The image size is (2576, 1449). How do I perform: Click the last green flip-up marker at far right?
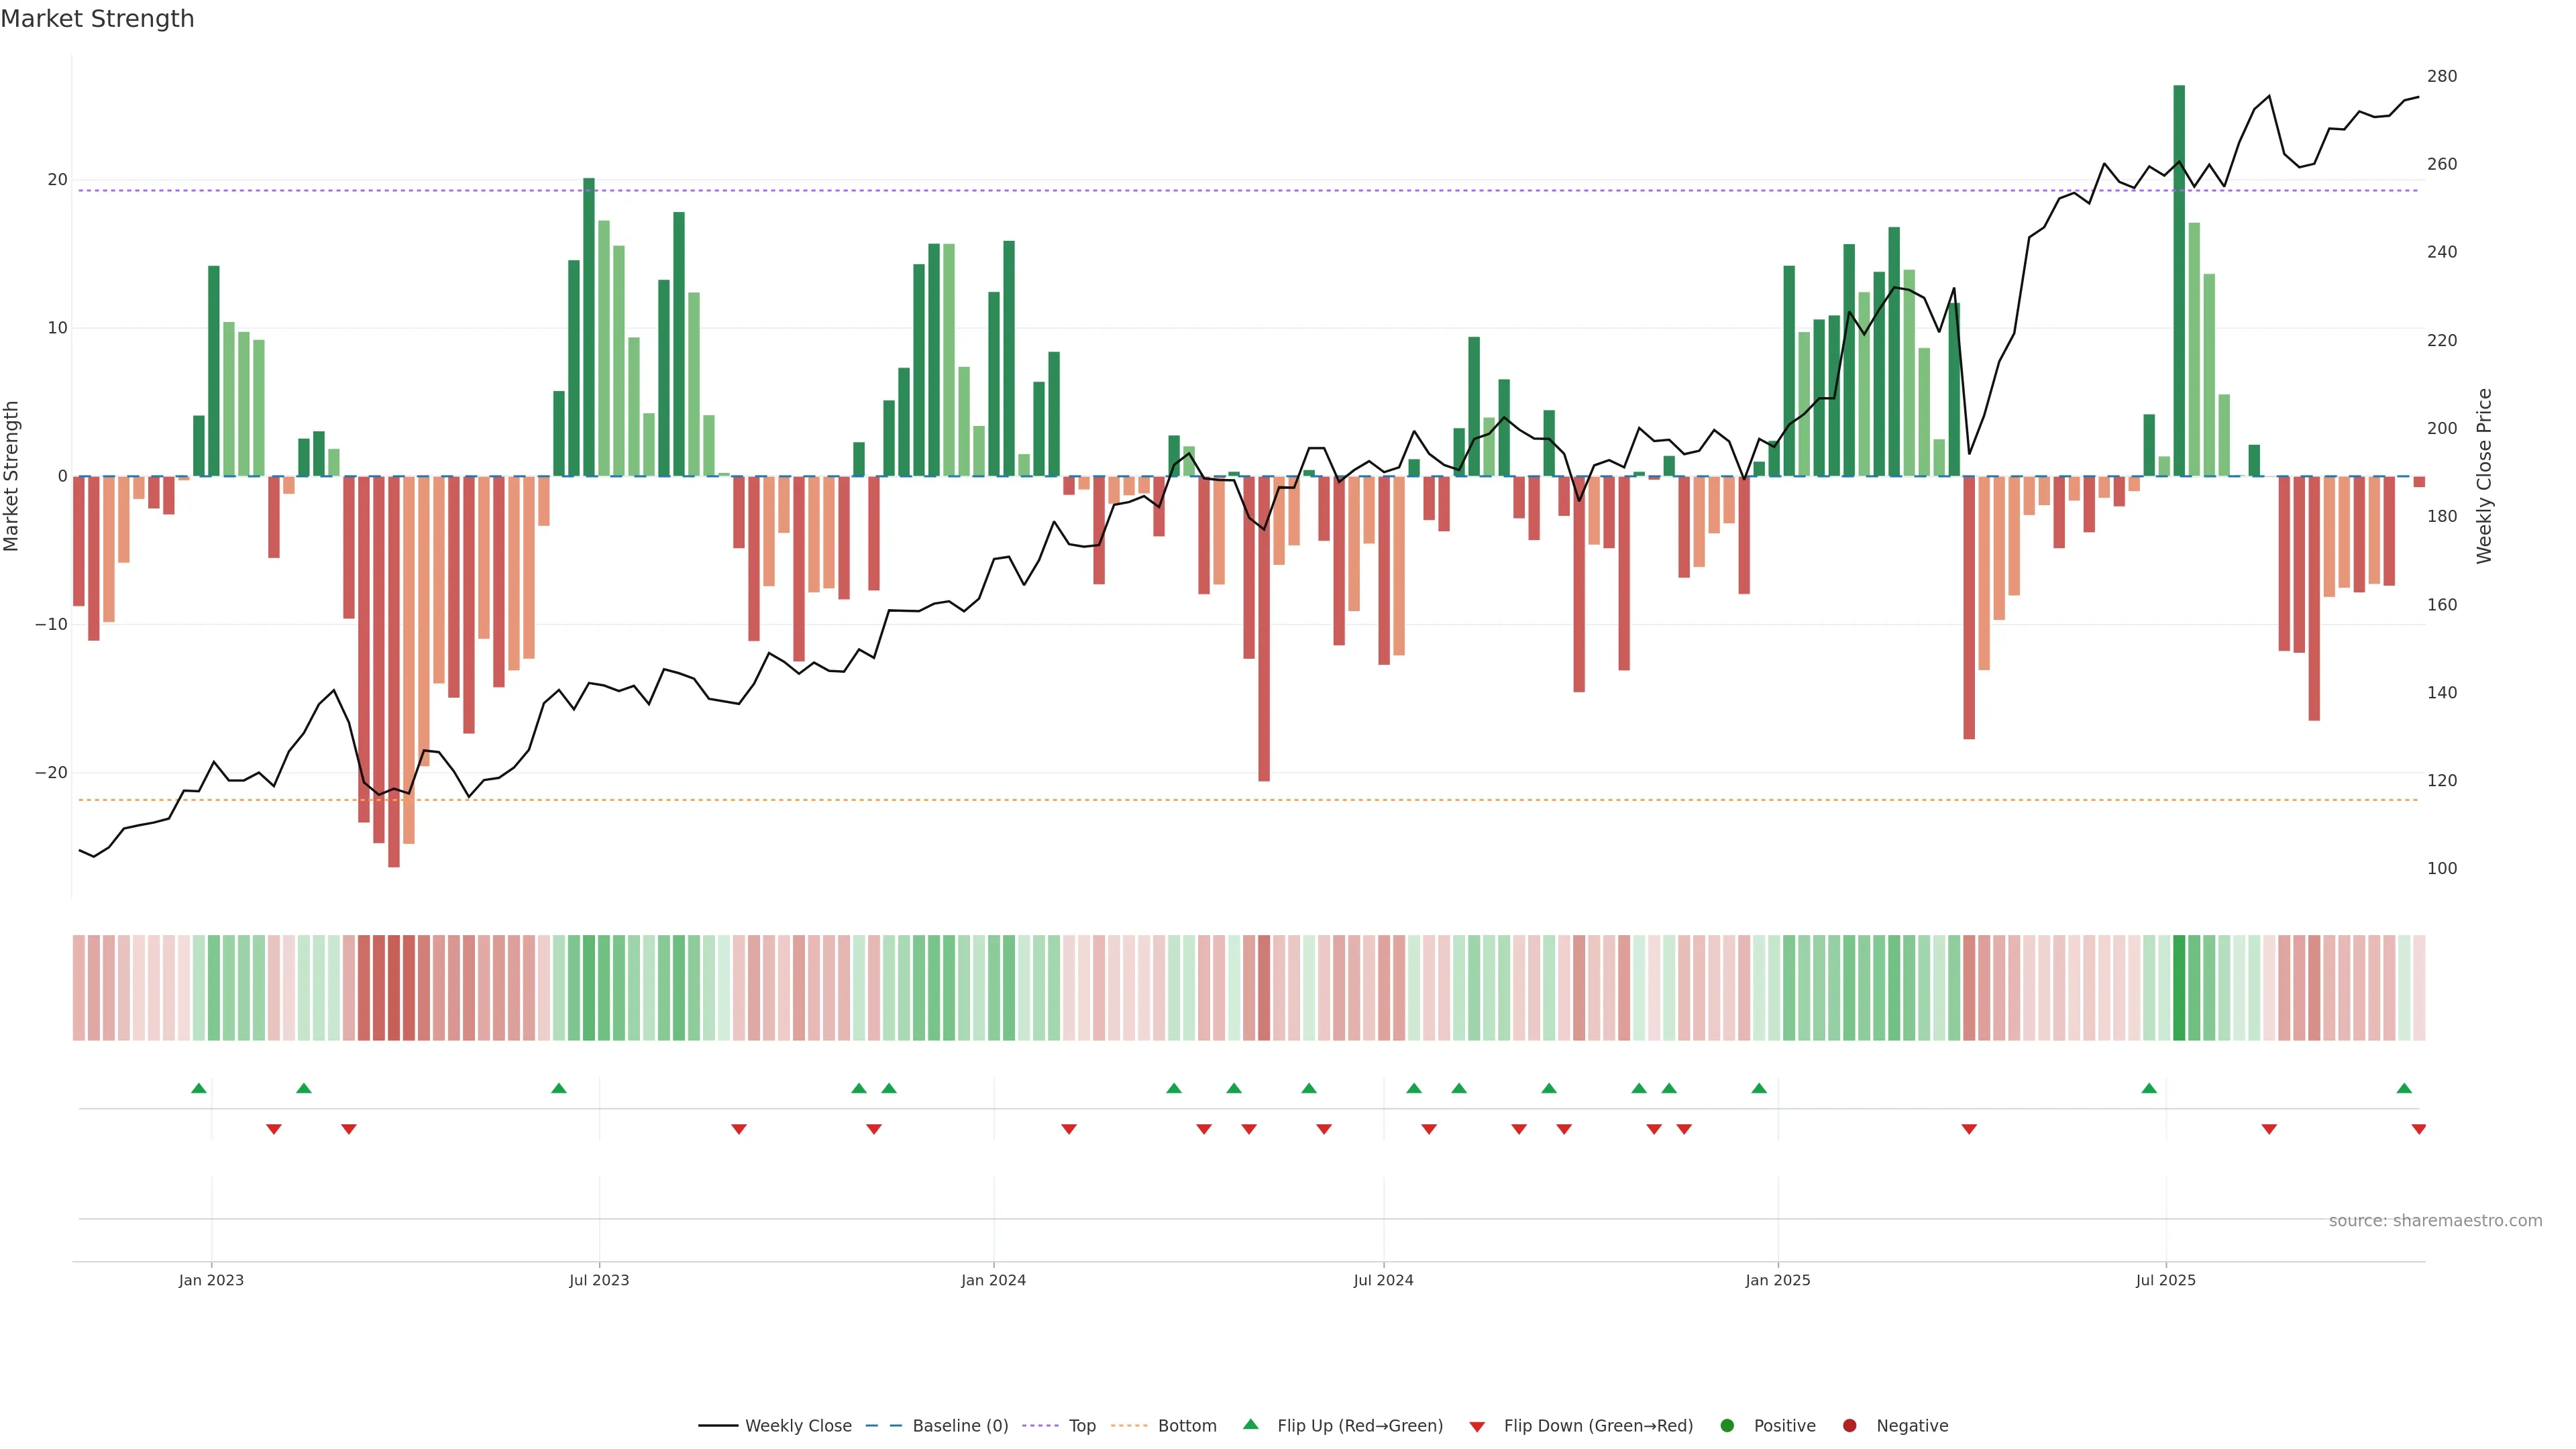(2404, 1088)
